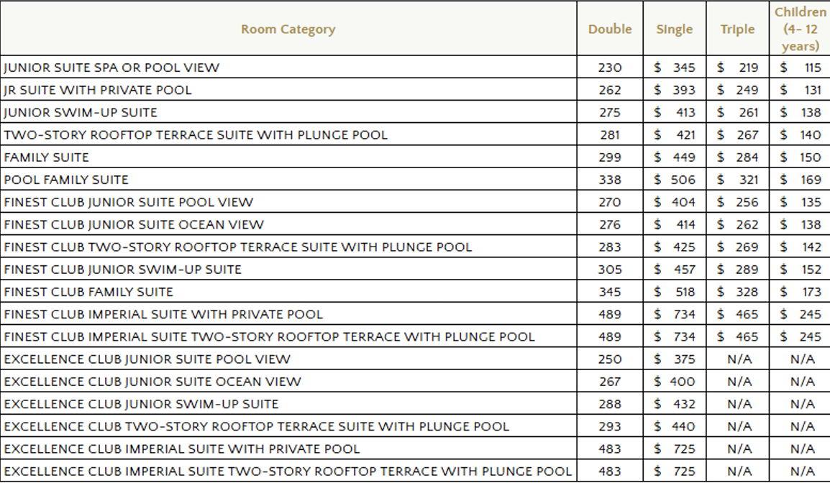Select the Triple column header

pos(737,29)
